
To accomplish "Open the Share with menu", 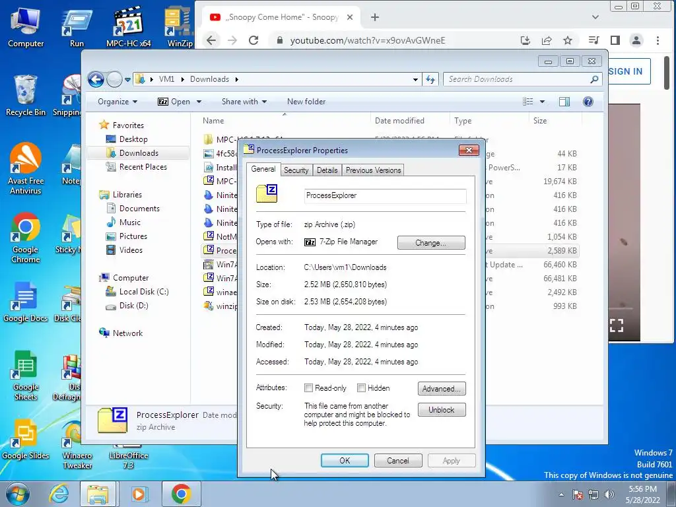I will 244,102.
